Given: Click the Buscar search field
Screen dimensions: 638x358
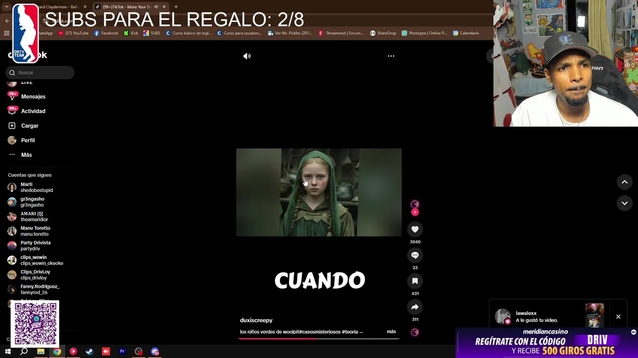Looking at the screenshot, I should coord(40,73).
